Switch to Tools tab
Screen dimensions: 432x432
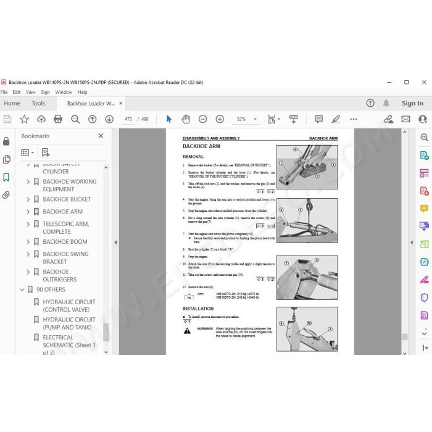pyautogui.click(x=38, y=103)
